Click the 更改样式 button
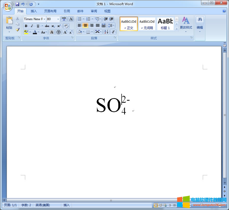 point(186,24)
